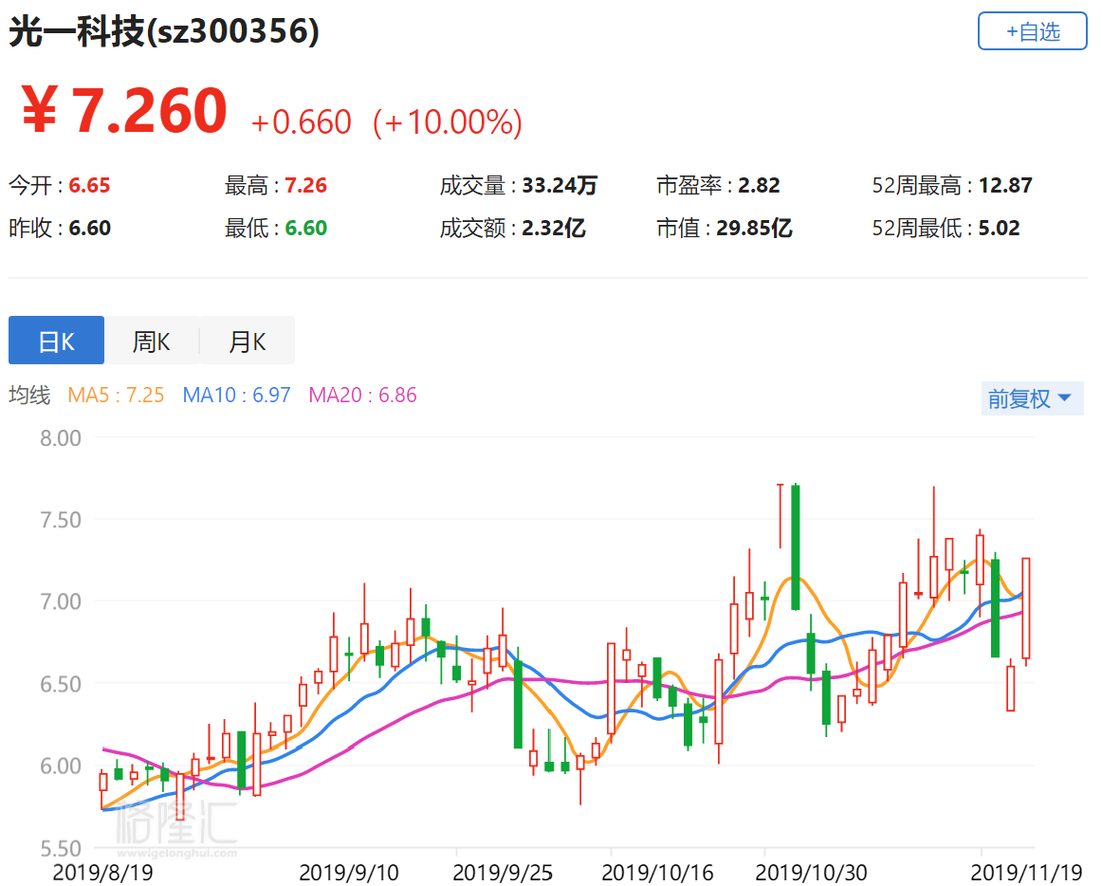Click the 2019/10/30 date axis label
Viewport: 1102px width, 886px height.
pos(812,873)
